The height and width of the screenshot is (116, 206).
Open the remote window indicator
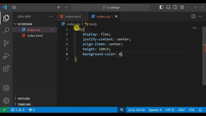click(5, 110)
